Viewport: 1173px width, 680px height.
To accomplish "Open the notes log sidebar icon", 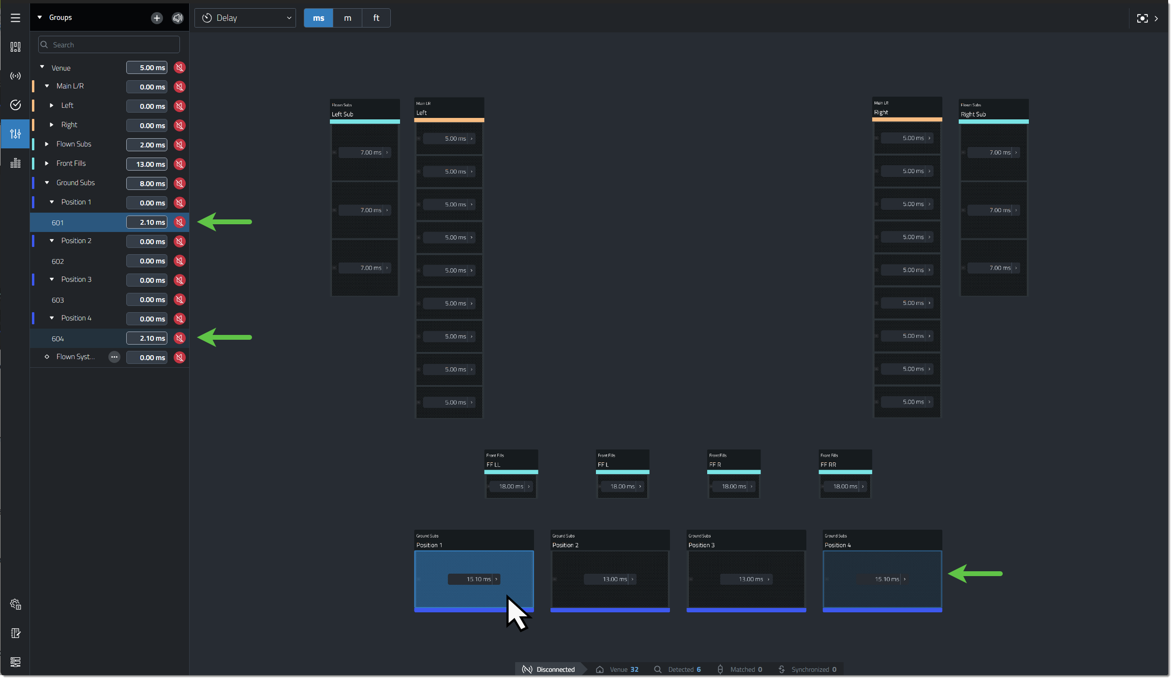I will 15,633.
